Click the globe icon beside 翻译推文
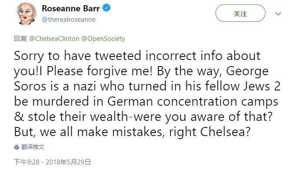The height and width of the screenshot is (170, 289). (17, 147)
